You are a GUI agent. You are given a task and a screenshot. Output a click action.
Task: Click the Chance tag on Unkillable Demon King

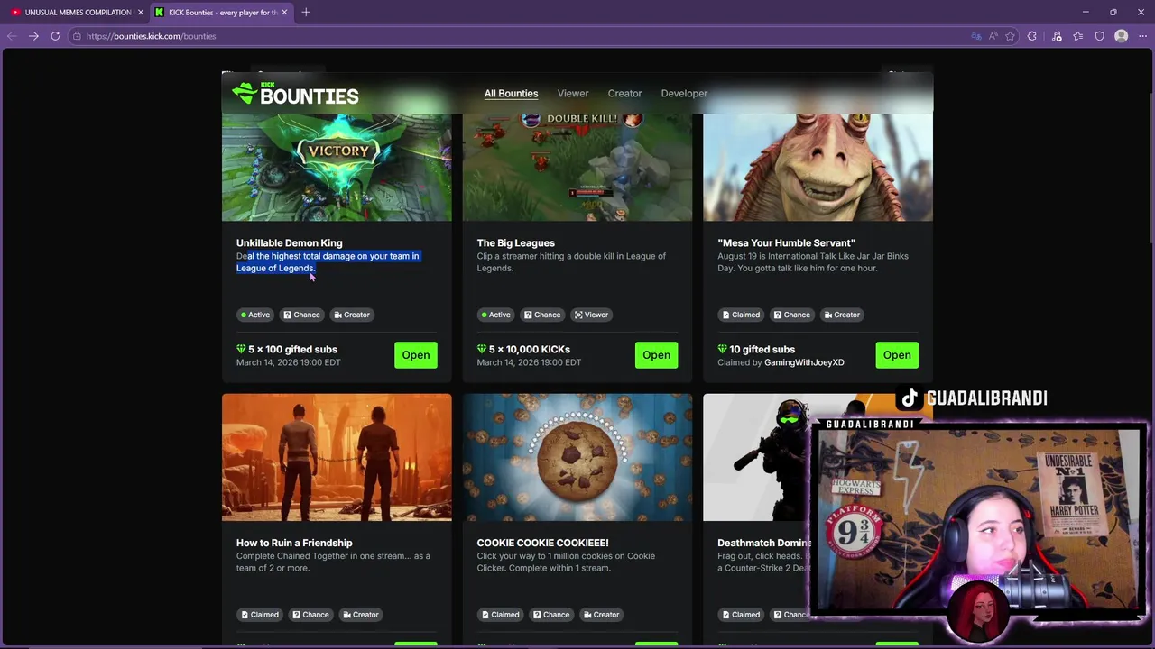pos(301,315)
